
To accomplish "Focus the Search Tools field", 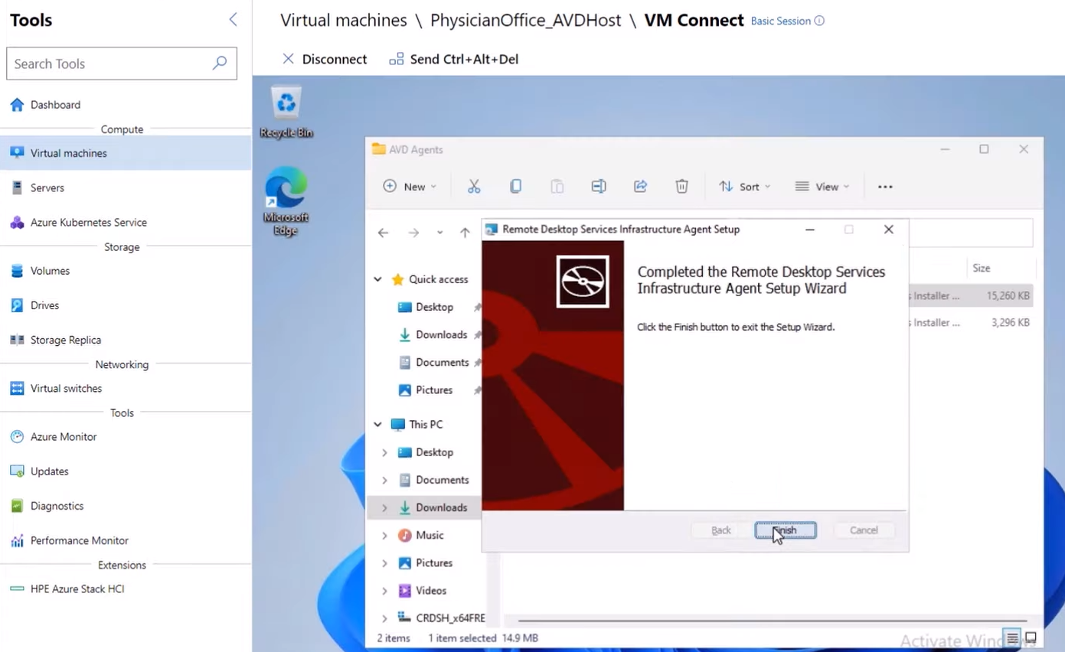I will click(x=122, y=64).
